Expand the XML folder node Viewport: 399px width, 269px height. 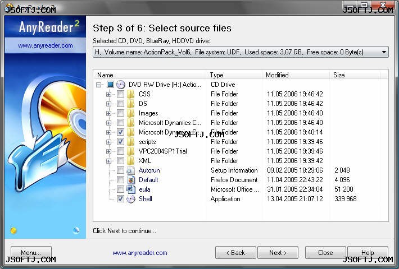click(x=108, y=161)
